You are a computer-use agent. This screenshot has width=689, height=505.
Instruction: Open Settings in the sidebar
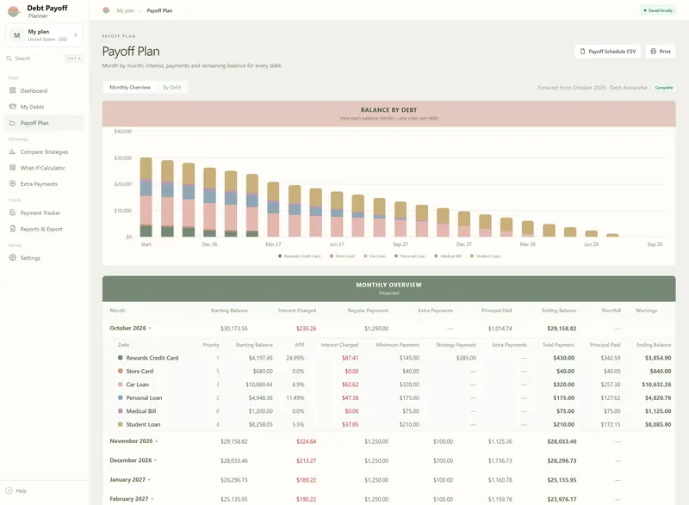coord(44,257)
